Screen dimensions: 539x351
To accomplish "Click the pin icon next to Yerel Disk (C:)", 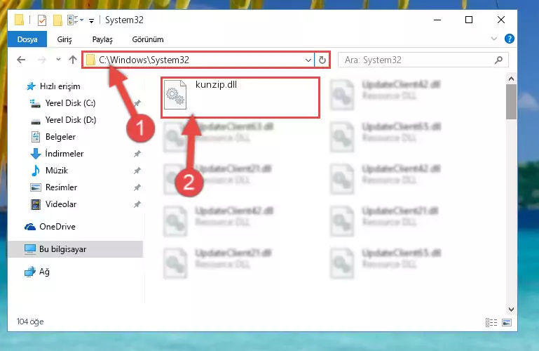I will tap(137, 103).
